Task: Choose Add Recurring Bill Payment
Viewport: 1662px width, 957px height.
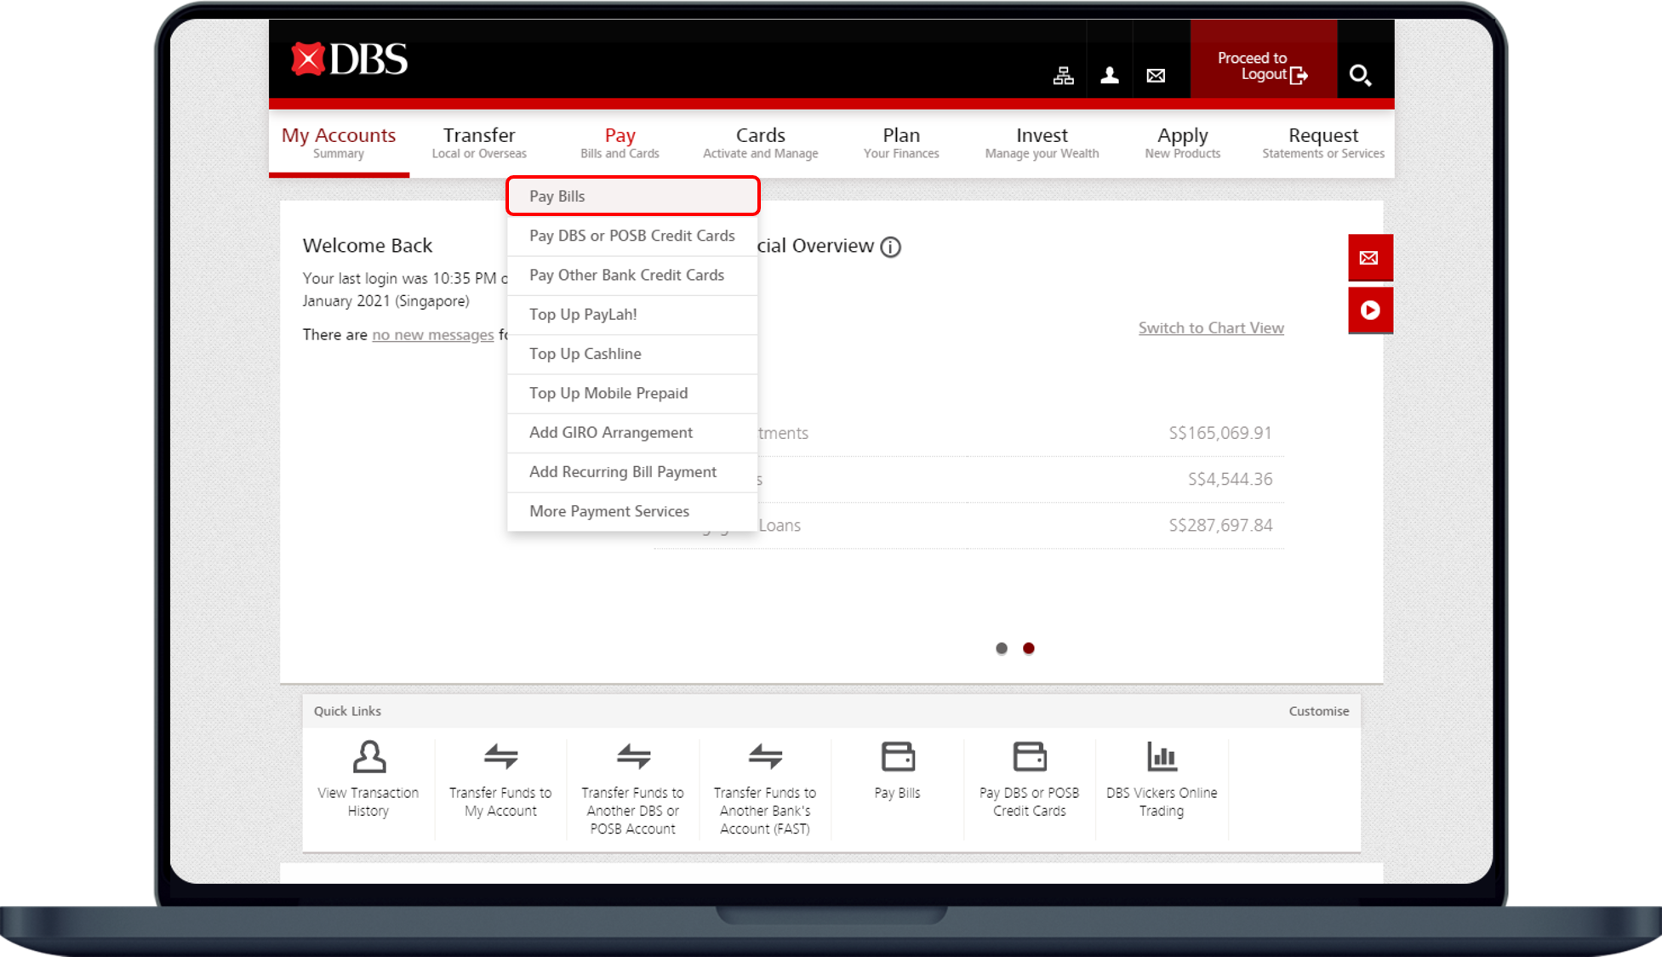Action: pyautogui.click(x=632, y=472)
